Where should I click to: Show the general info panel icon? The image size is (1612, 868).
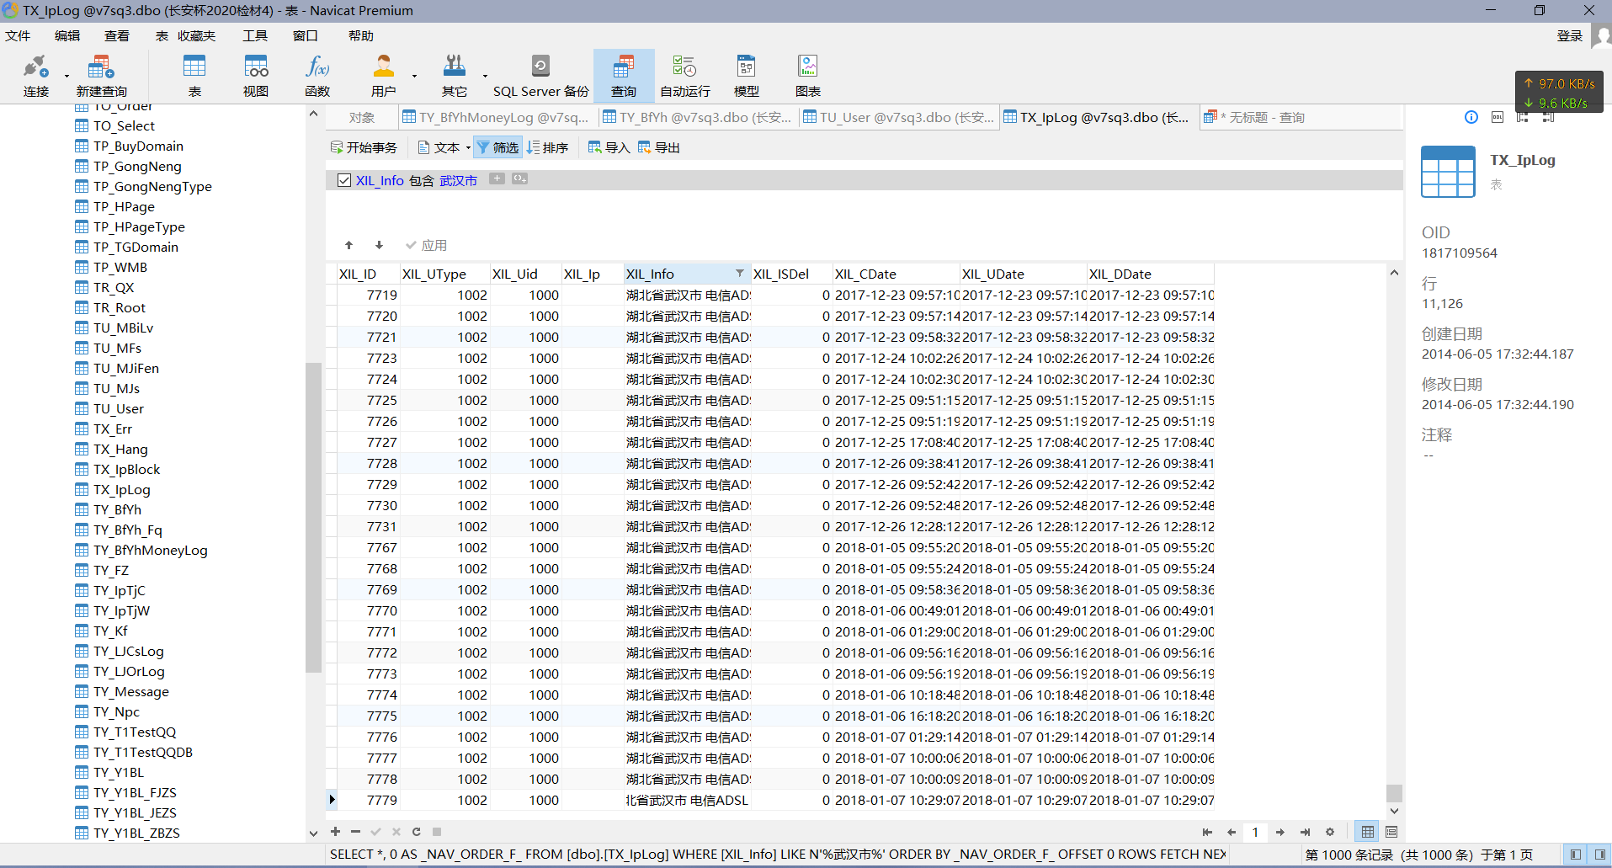tap(1471, 117)
